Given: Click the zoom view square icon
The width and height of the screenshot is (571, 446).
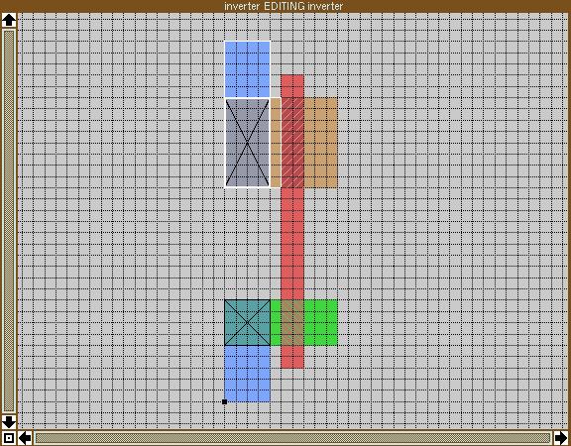Looking at the screenshot, I should [9, 438].
